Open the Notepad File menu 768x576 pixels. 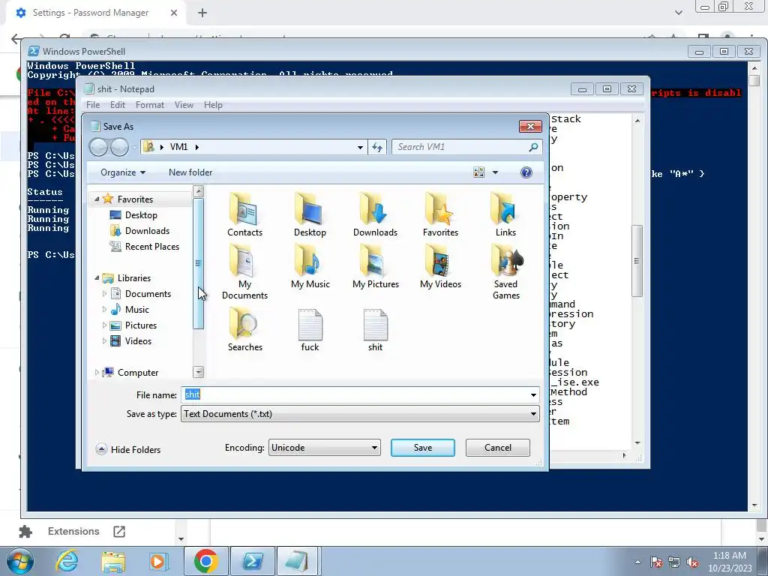(x=93, y=105)
